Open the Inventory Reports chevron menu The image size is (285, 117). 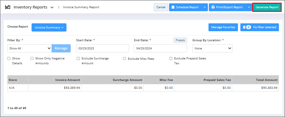pos(52,8)
